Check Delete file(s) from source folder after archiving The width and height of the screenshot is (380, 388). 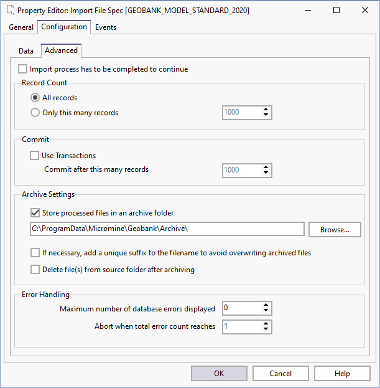[35, 270]
